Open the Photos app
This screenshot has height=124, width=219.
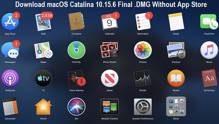click(143, 50)
